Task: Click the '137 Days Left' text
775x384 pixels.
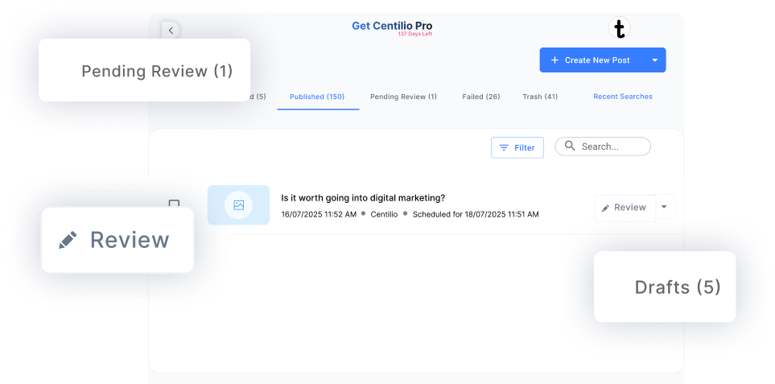Action: tap(414, 34)
